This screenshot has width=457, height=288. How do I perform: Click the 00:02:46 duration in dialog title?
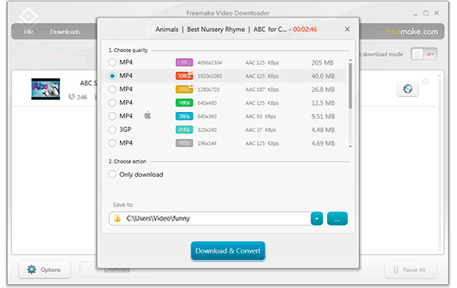[305, 30]
